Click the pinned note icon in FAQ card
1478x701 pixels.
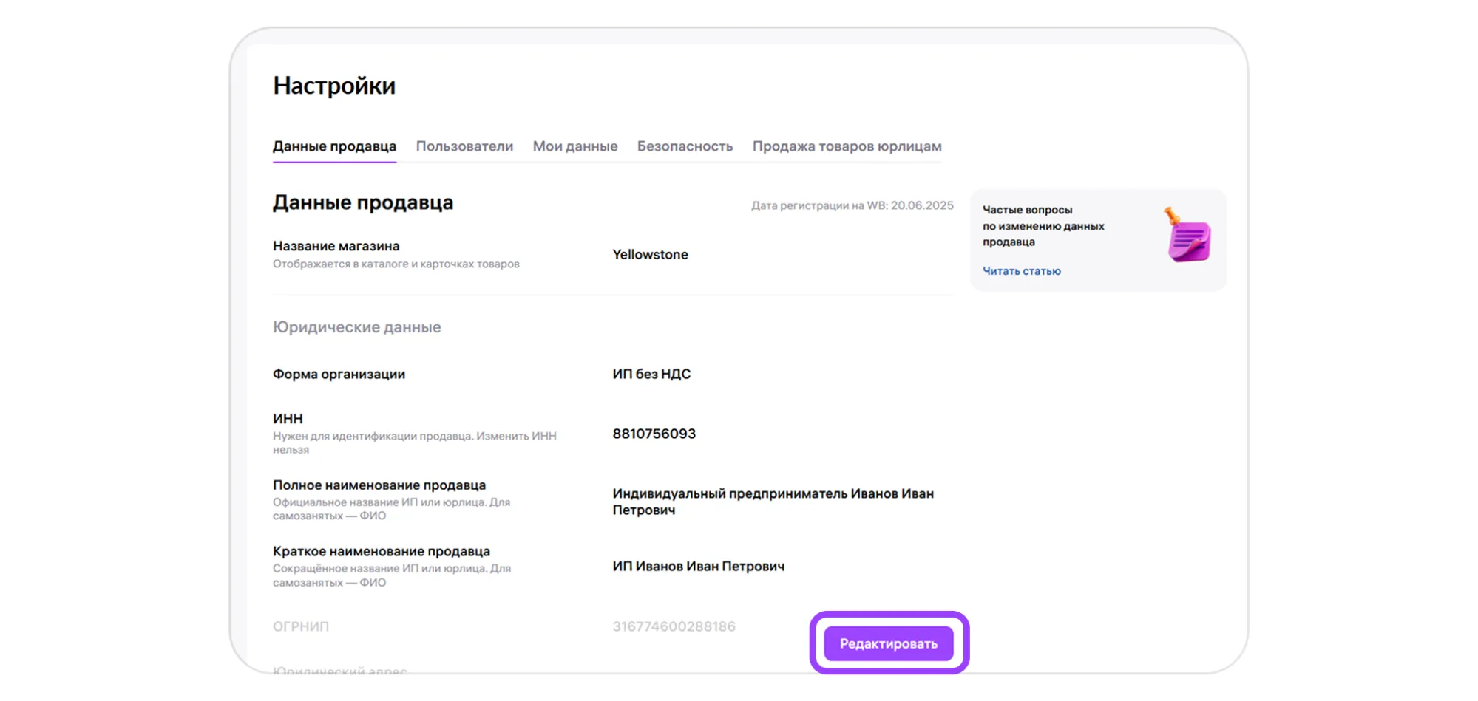click(1187, 235)
